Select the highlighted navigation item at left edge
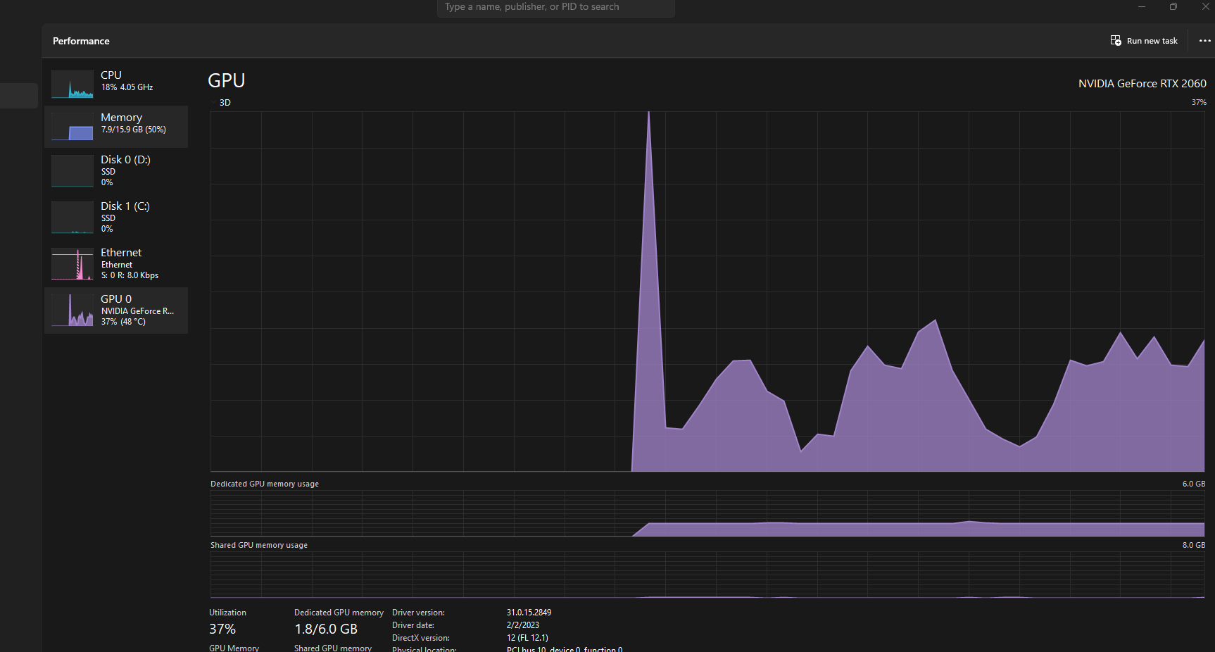 point(19,96)
